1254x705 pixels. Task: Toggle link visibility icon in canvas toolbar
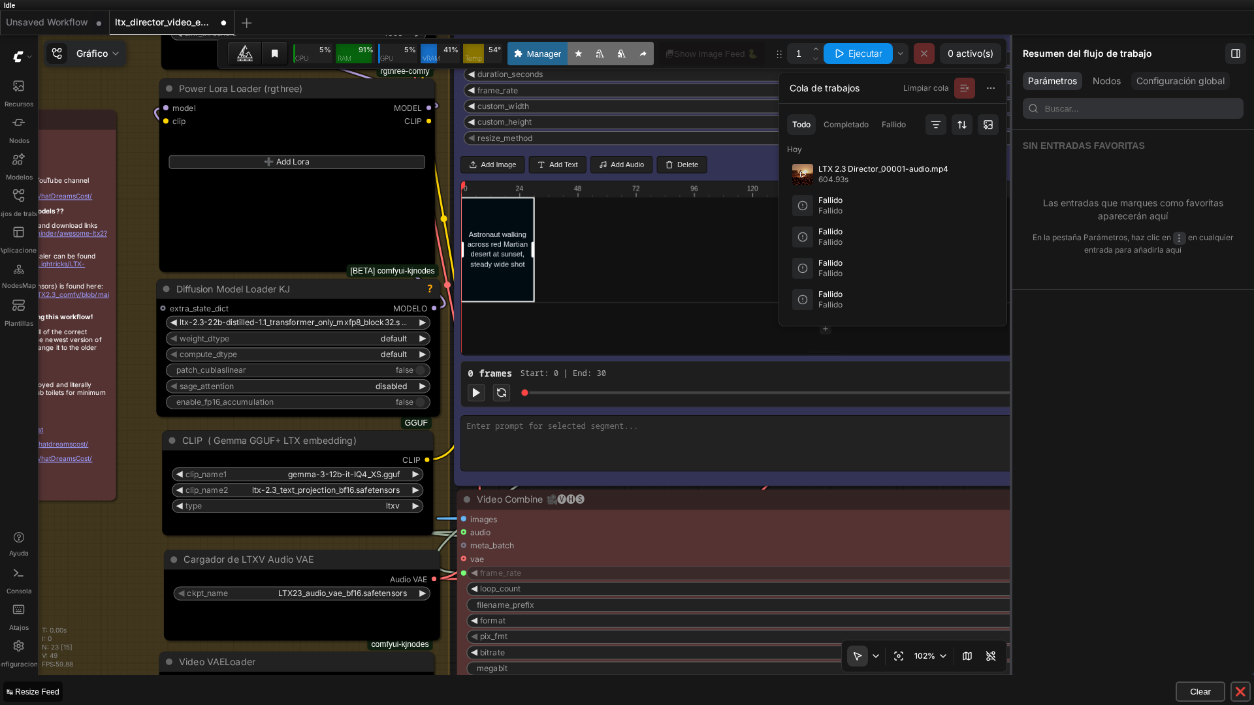(990, 656)
